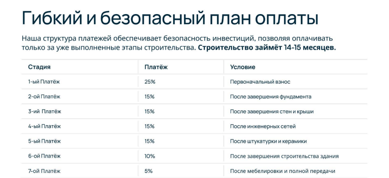Screen dimensions: 389x178
Task: Click После инженерных сетей condition
Action: pos(263,127)
